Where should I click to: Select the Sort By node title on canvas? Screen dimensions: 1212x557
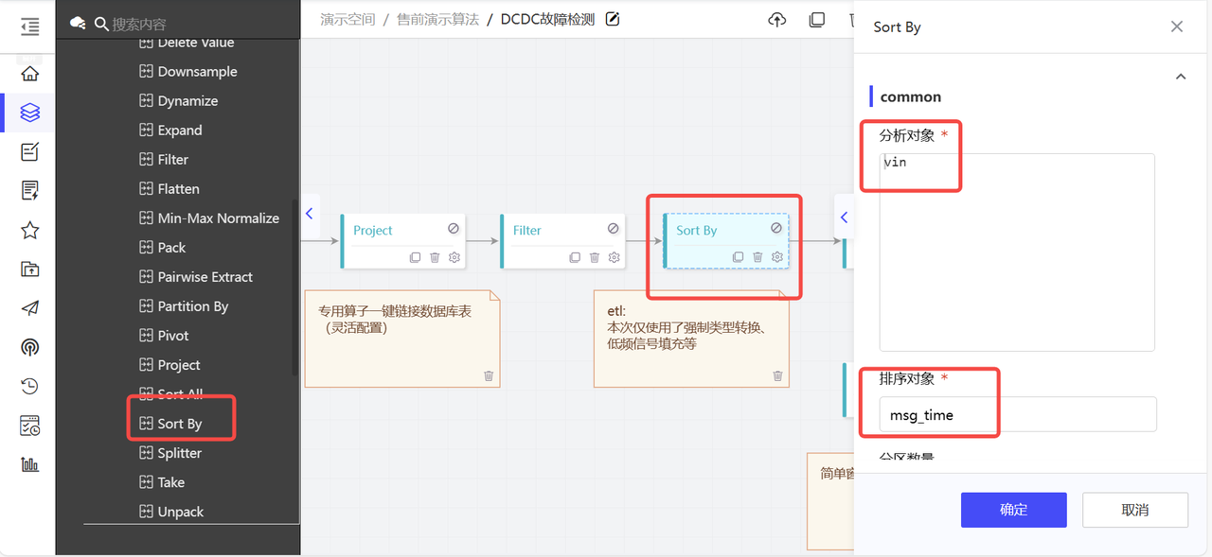697,230
